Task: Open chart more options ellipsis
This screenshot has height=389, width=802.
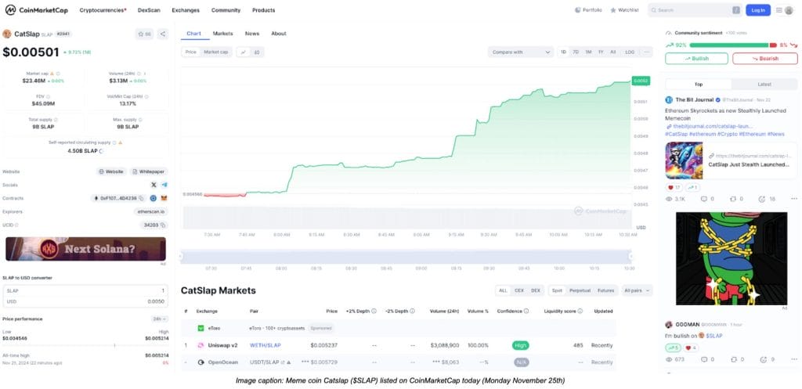Action: pyautogui.click(x=646, y=52)
